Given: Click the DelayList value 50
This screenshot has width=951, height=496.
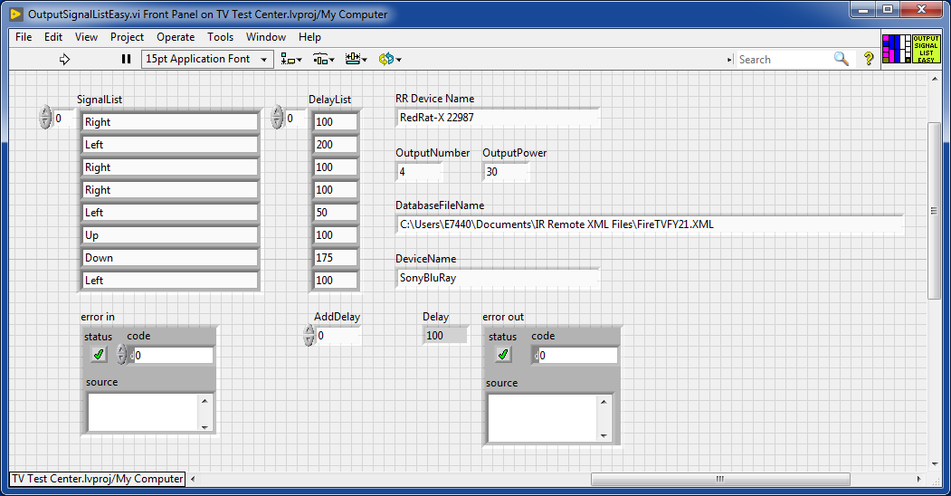Looking at the screenshot, I should coord(335,212).
